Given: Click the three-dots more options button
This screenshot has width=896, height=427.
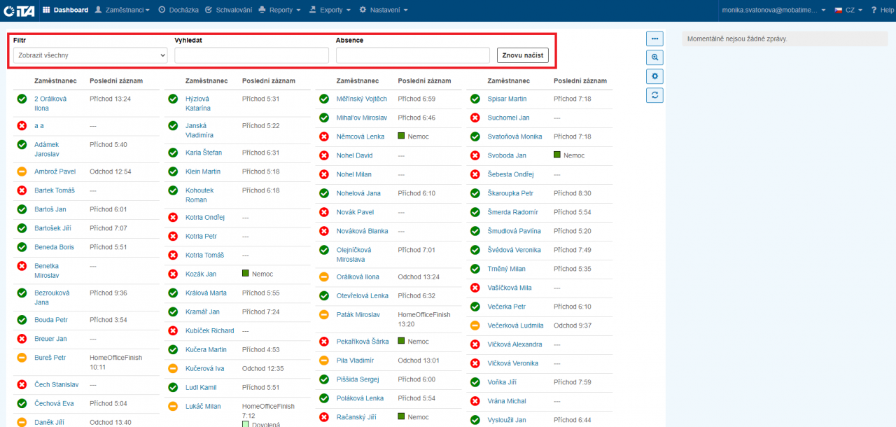Looking at the screenshot, I should coord(654,39).
